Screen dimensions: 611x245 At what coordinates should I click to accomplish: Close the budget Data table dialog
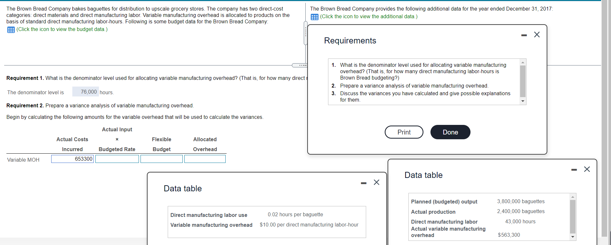coord(376,182)
